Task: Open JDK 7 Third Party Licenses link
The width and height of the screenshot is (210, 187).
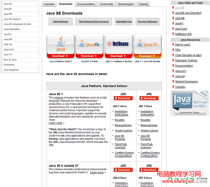Action: click(x=121, y=146)
